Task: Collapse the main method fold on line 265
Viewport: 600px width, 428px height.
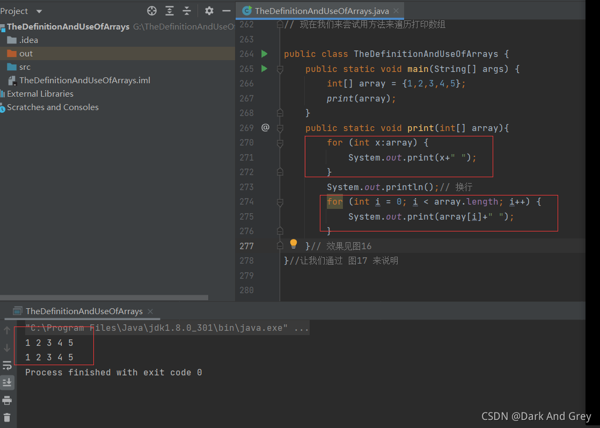Action: coord(280,69)
